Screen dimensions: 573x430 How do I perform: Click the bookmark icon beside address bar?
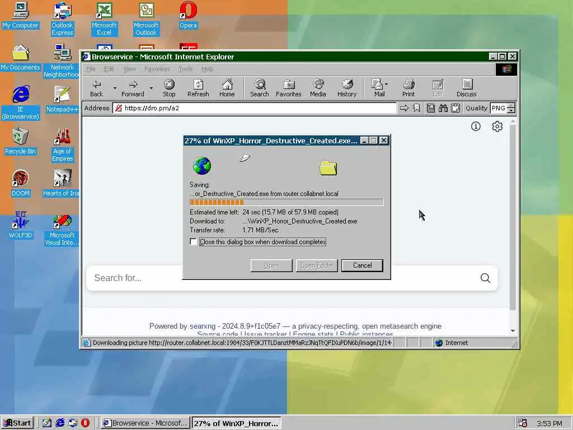tap(416, 108)
